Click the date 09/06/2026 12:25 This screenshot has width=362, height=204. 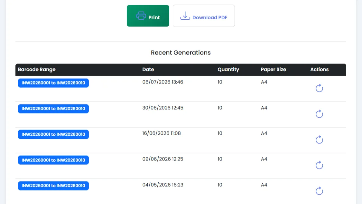163,159
